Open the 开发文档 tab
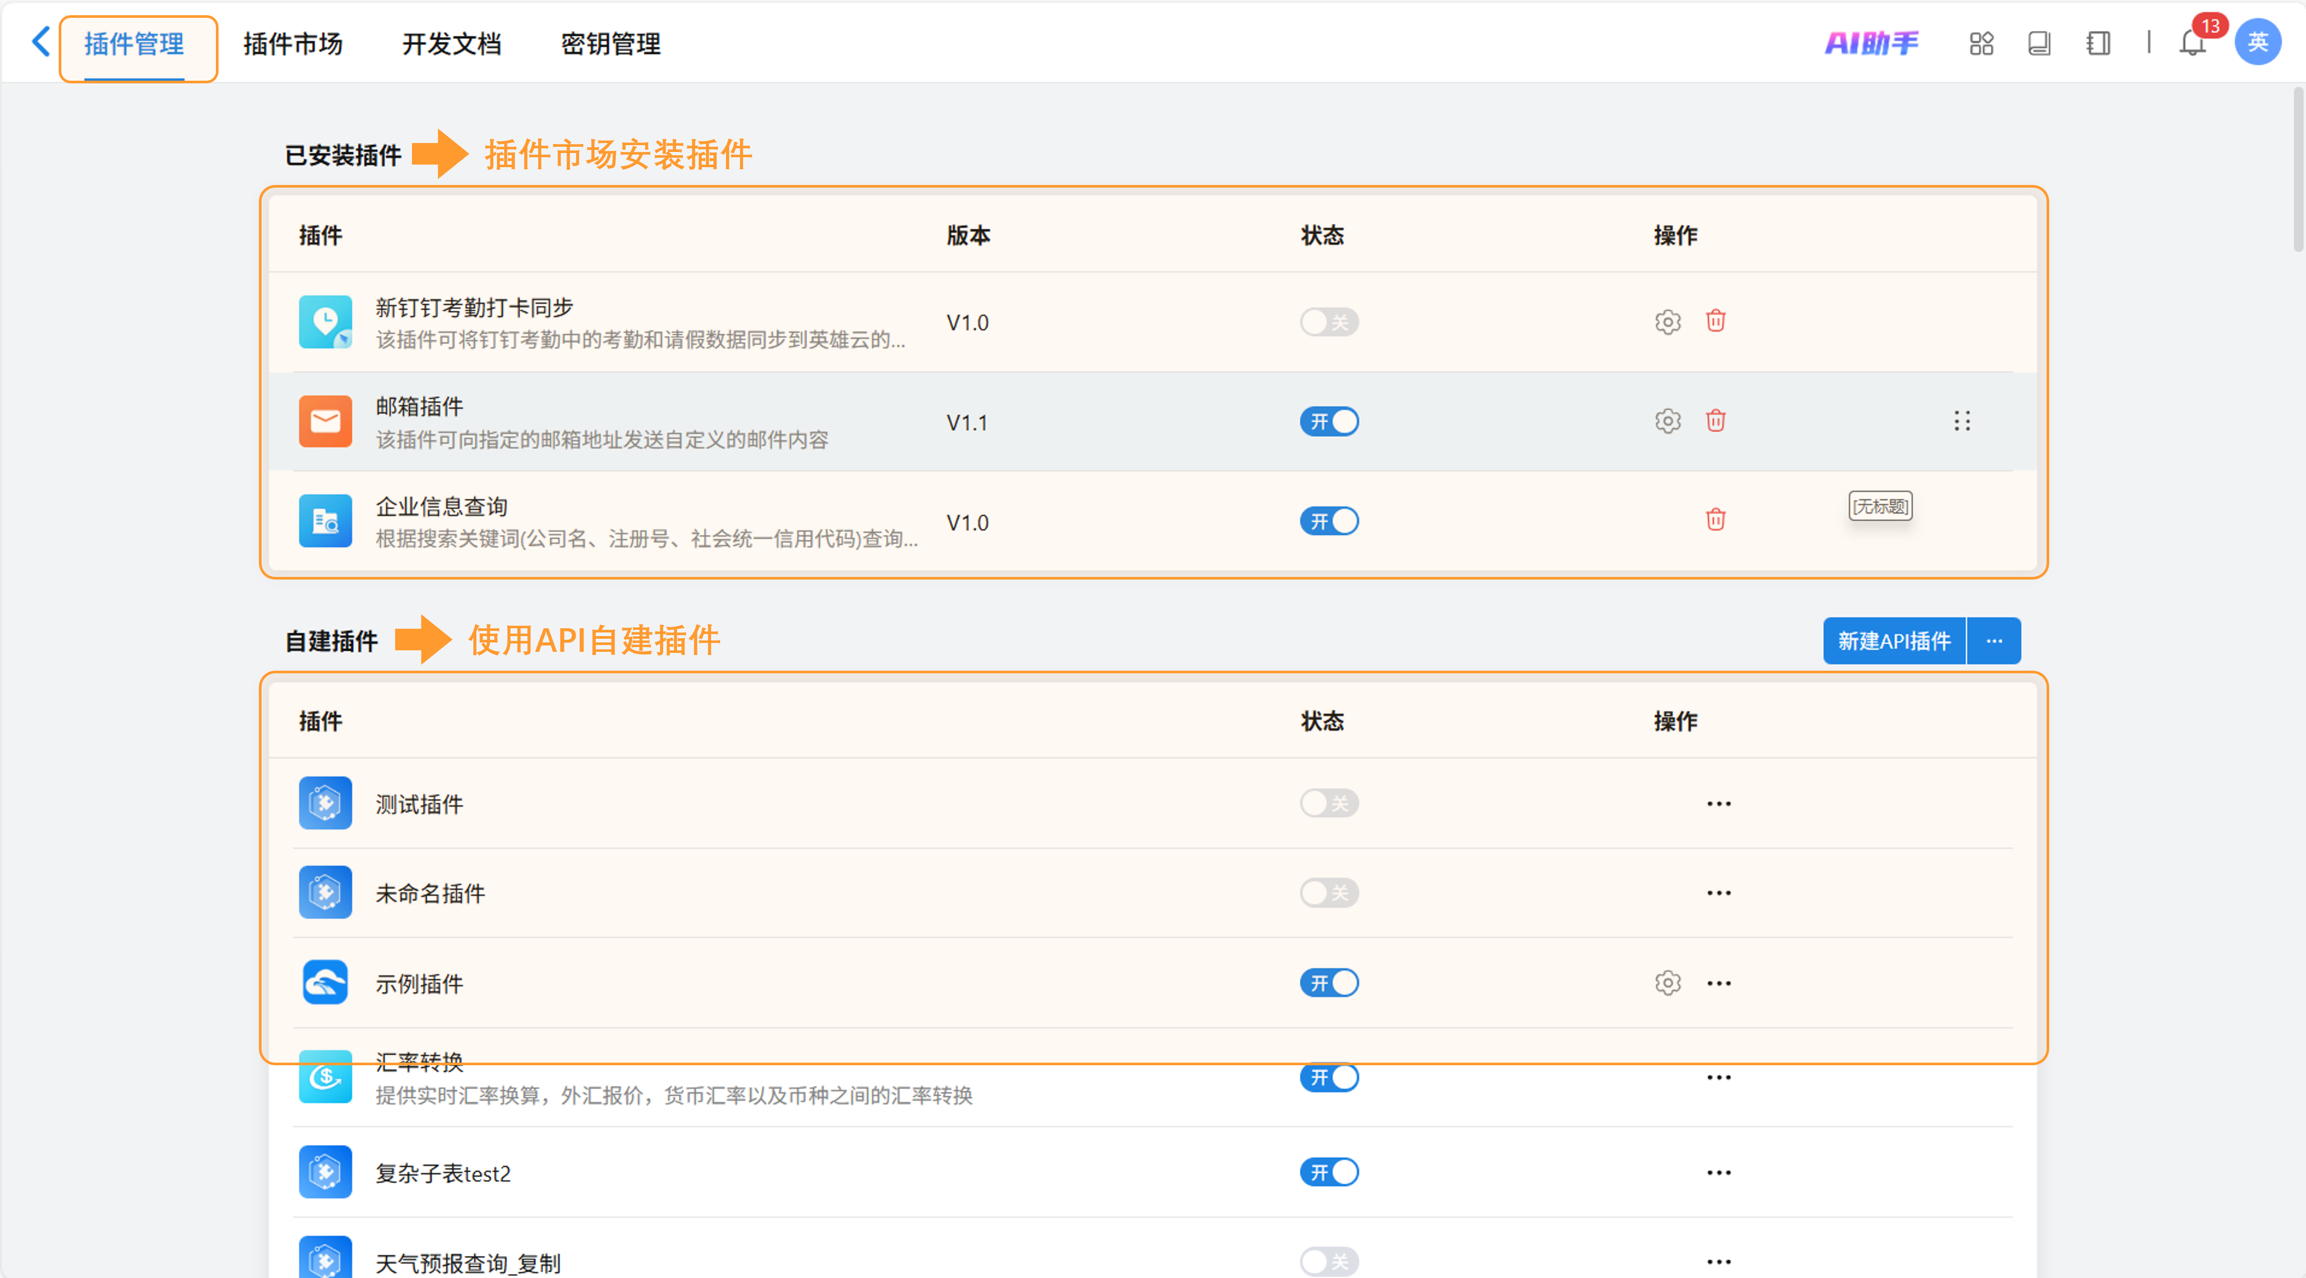 pos(451,44)
